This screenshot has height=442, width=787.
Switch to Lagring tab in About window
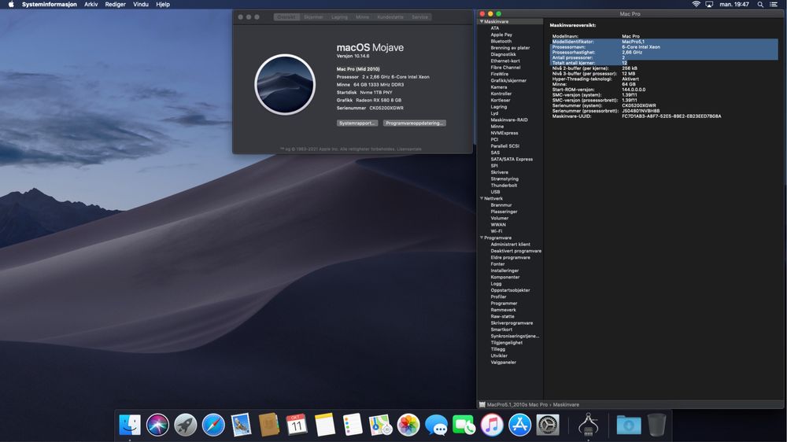(339, 17)
